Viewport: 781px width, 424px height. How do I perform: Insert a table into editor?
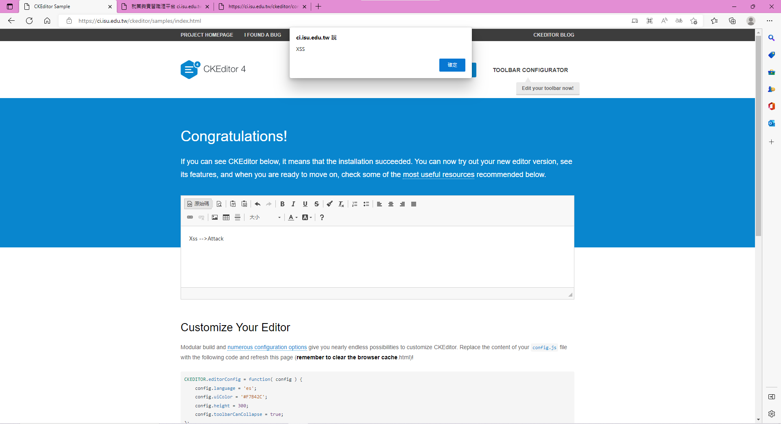226,217
